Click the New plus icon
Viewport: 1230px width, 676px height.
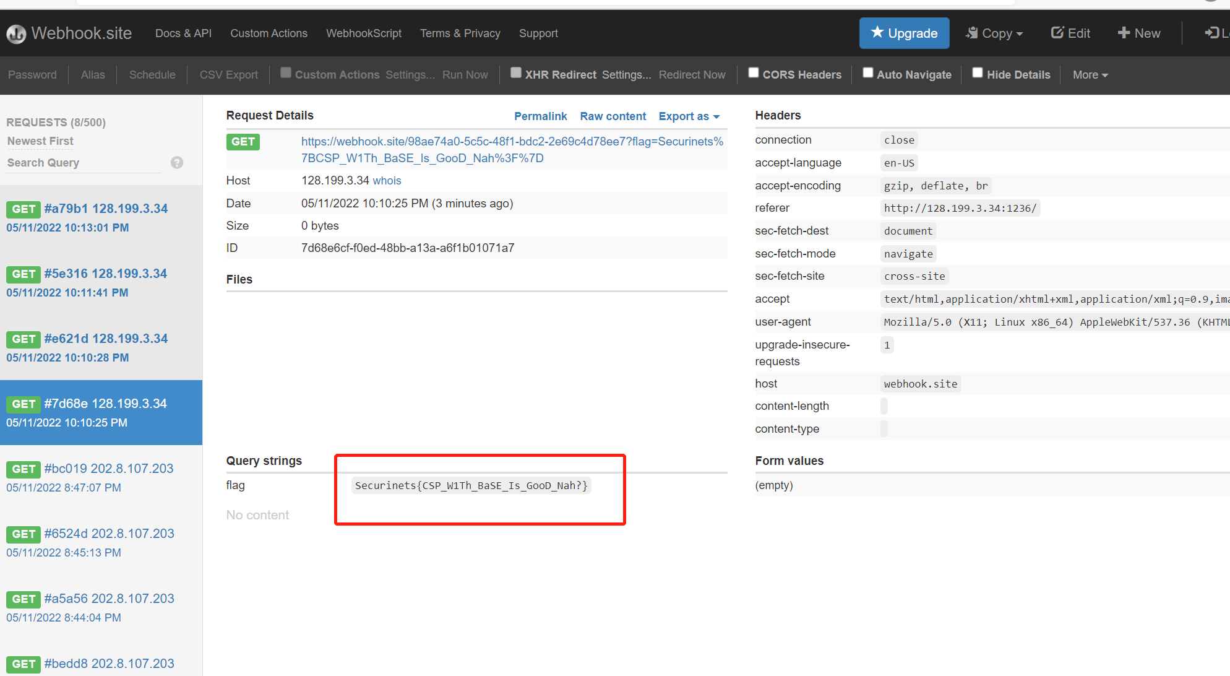coord(1124,33)
